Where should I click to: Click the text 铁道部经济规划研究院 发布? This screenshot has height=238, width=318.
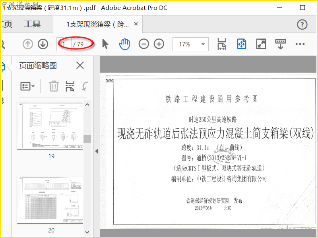[x=214, y=201]
